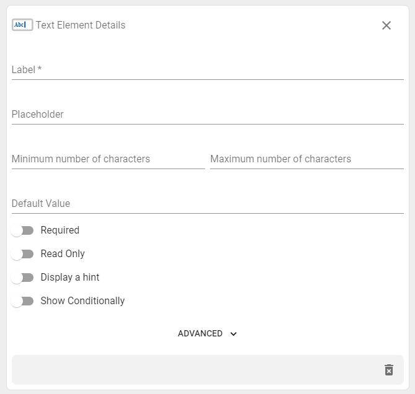Turn on the Read Only switch

(x=22, y=254)
